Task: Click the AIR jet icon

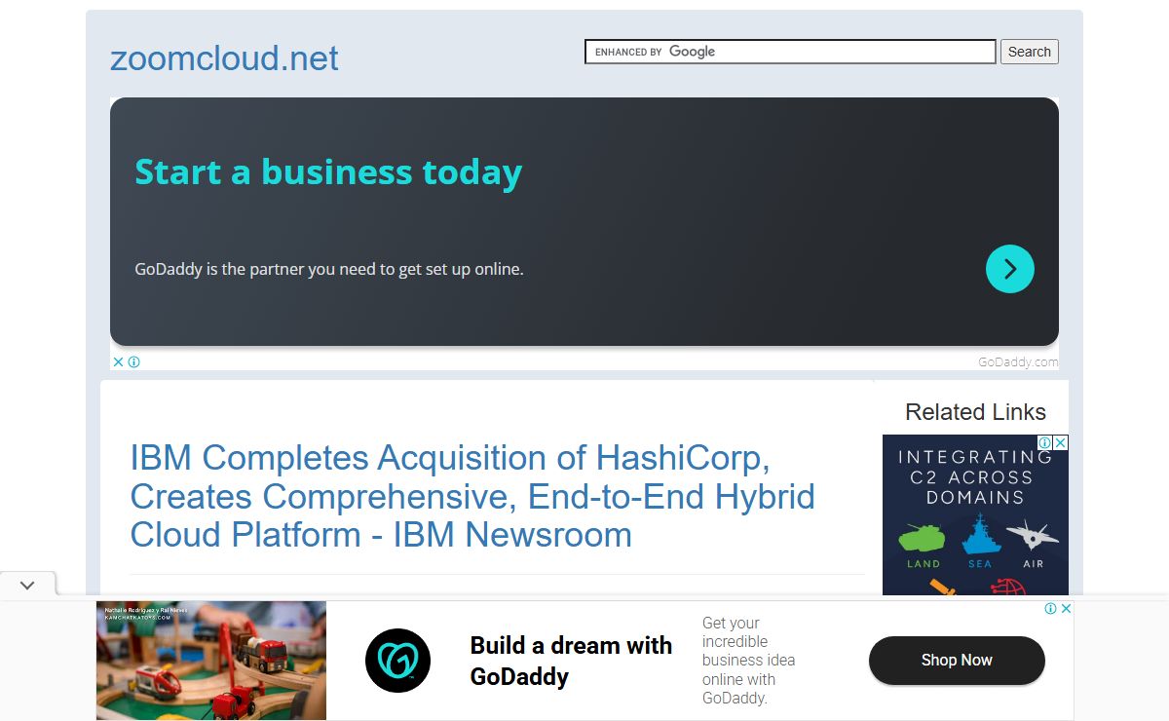Action: point(1033,537)
